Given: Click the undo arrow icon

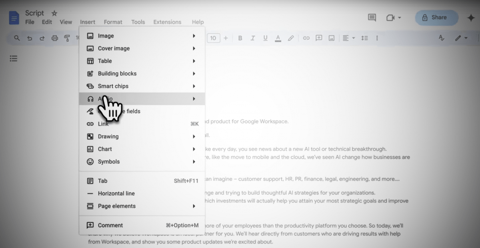Looking at the screenshot, I should pos(30,38).
